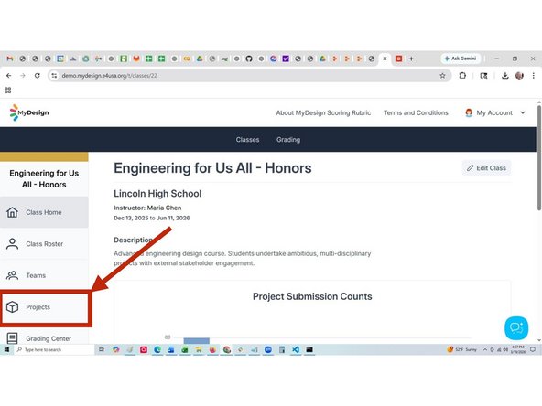Select Class Home in the sidebar
This screenshot has height=406, width=542.
(x=44, y=212)
